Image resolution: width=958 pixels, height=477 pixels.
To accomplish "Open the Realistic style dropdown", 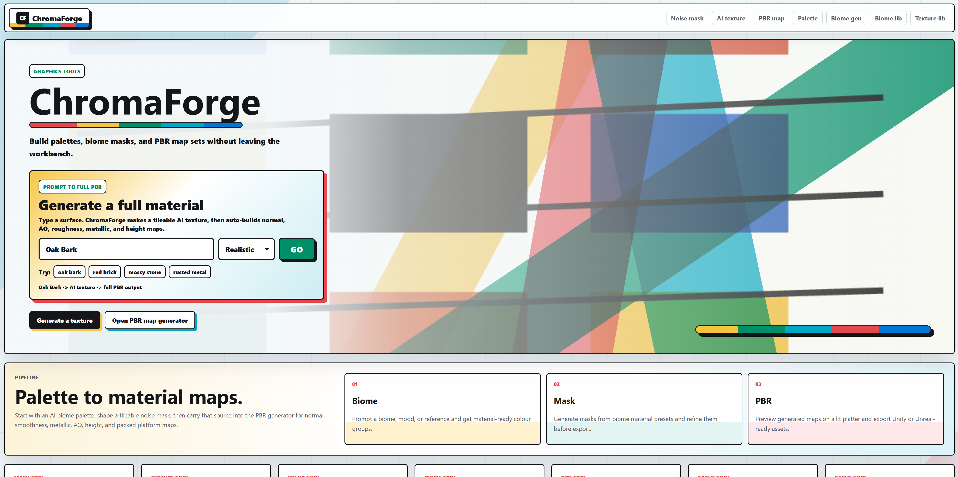I will [246, 249].
